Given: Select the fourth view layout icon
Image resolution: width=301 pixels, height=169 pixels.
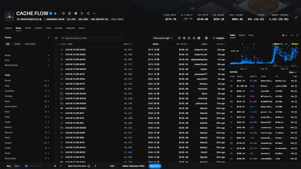Looking at the screenshot, I should (x=194, y=38).
